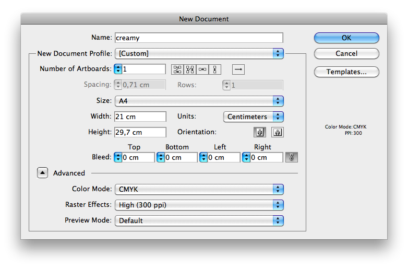This screenshot has width=408, height=268.
Task: Select Grid by Row artboard layout icon
Action: click(x=177, y=69)
